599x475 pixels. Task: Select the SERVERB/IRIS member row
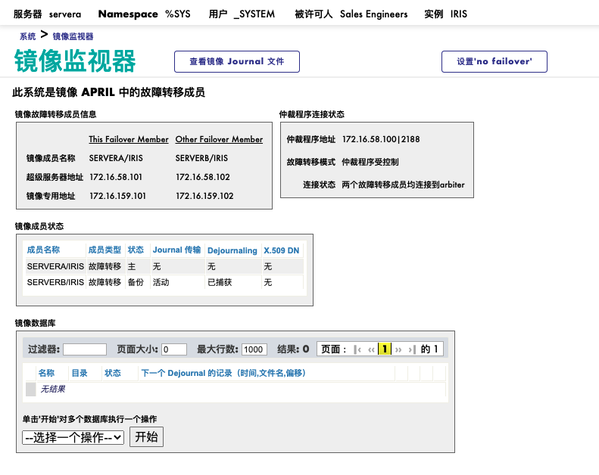pos(55,282)
